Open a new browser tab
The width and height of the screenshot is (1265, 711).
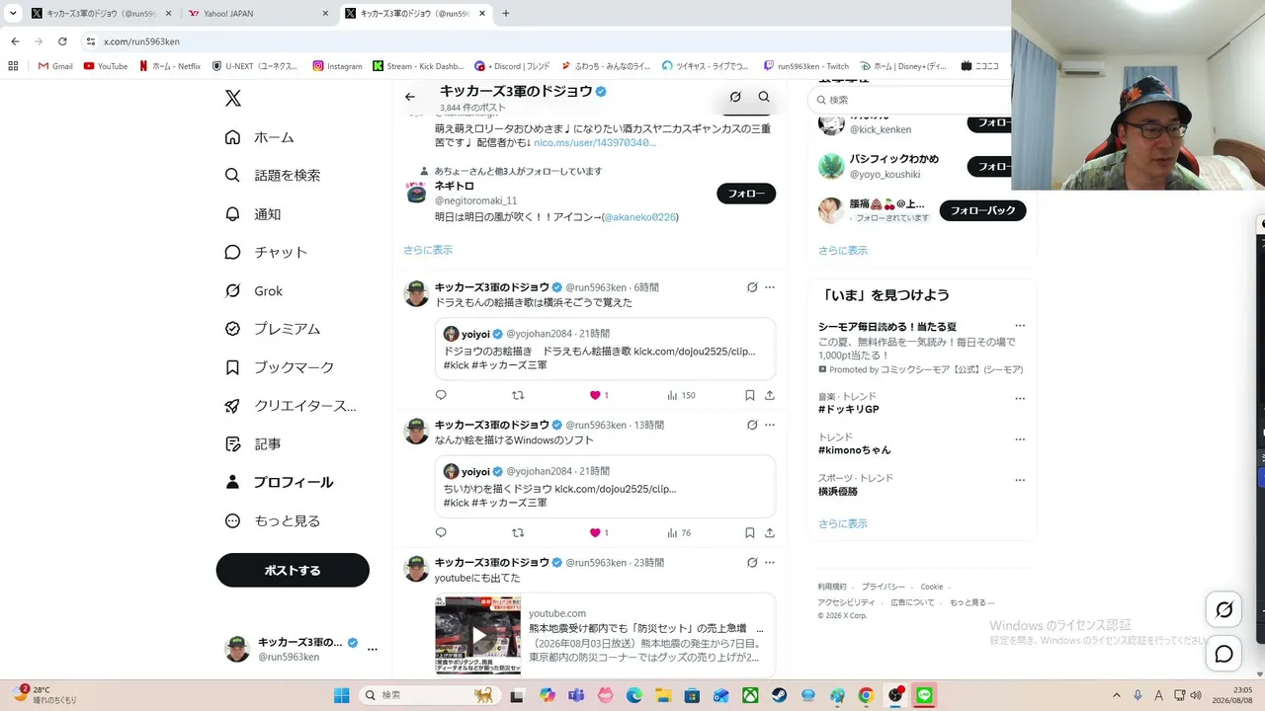pyautogui.click(x=505, y=14)
